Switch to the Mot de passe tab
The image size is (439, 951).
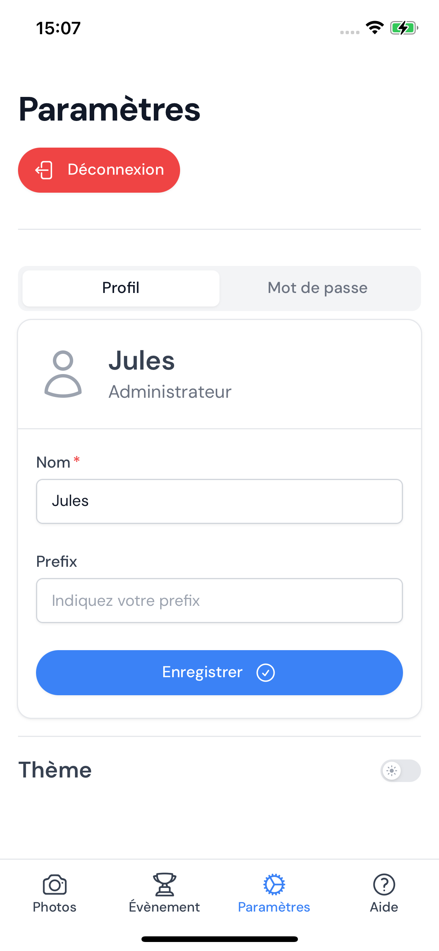318,288
